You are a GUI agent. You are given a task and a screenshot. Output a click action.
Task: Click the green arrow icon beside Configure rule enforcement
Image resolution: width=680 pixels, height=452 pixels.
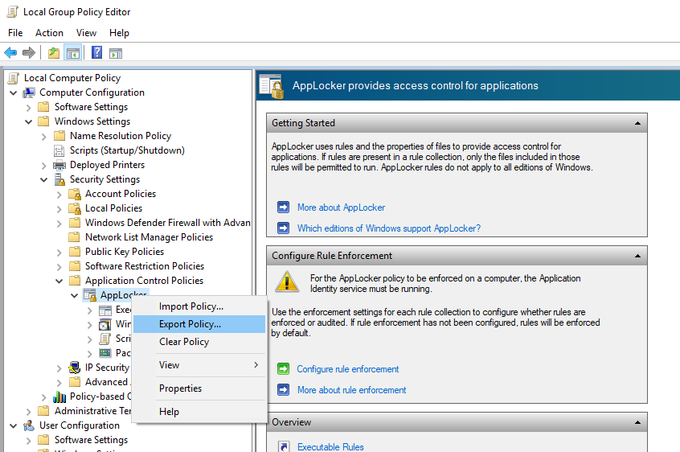[283, 368]
